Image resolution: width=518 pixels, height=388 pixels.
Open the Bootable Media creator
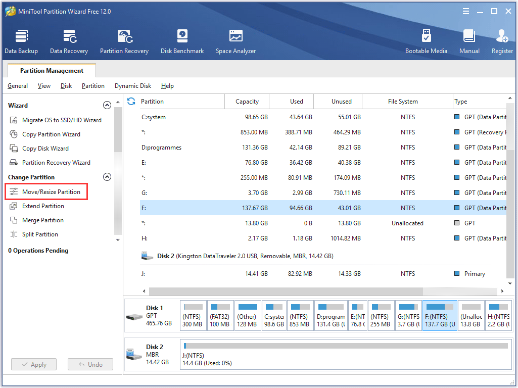[x=427, y=40]
